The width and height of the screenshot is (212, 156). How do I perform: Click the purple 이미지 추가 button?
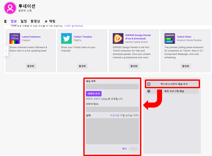(94, 93)
